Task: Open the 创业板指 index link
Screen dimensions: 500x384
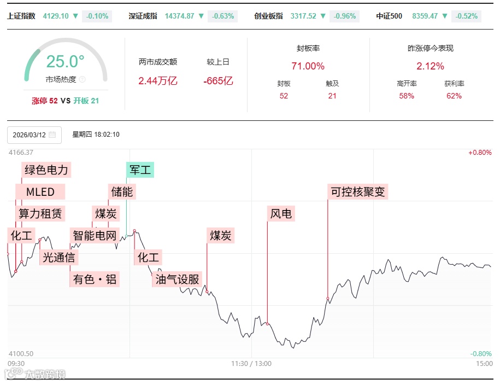Action: coord(268,16)
